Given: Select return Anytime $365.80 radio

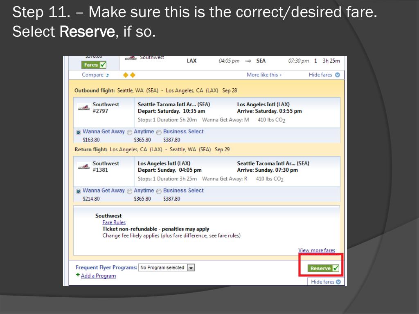Looking at the screenshot, I should click(x=130, y=191).
